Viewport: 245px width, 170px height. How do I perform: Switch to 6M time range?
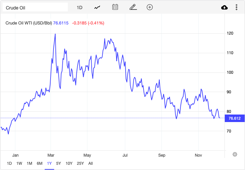(x=39, y=163)
